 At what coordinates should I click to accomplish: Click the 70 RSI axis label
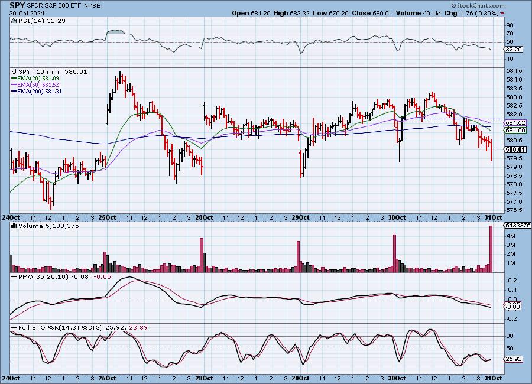pyautogui.click(x=510, y=34)
